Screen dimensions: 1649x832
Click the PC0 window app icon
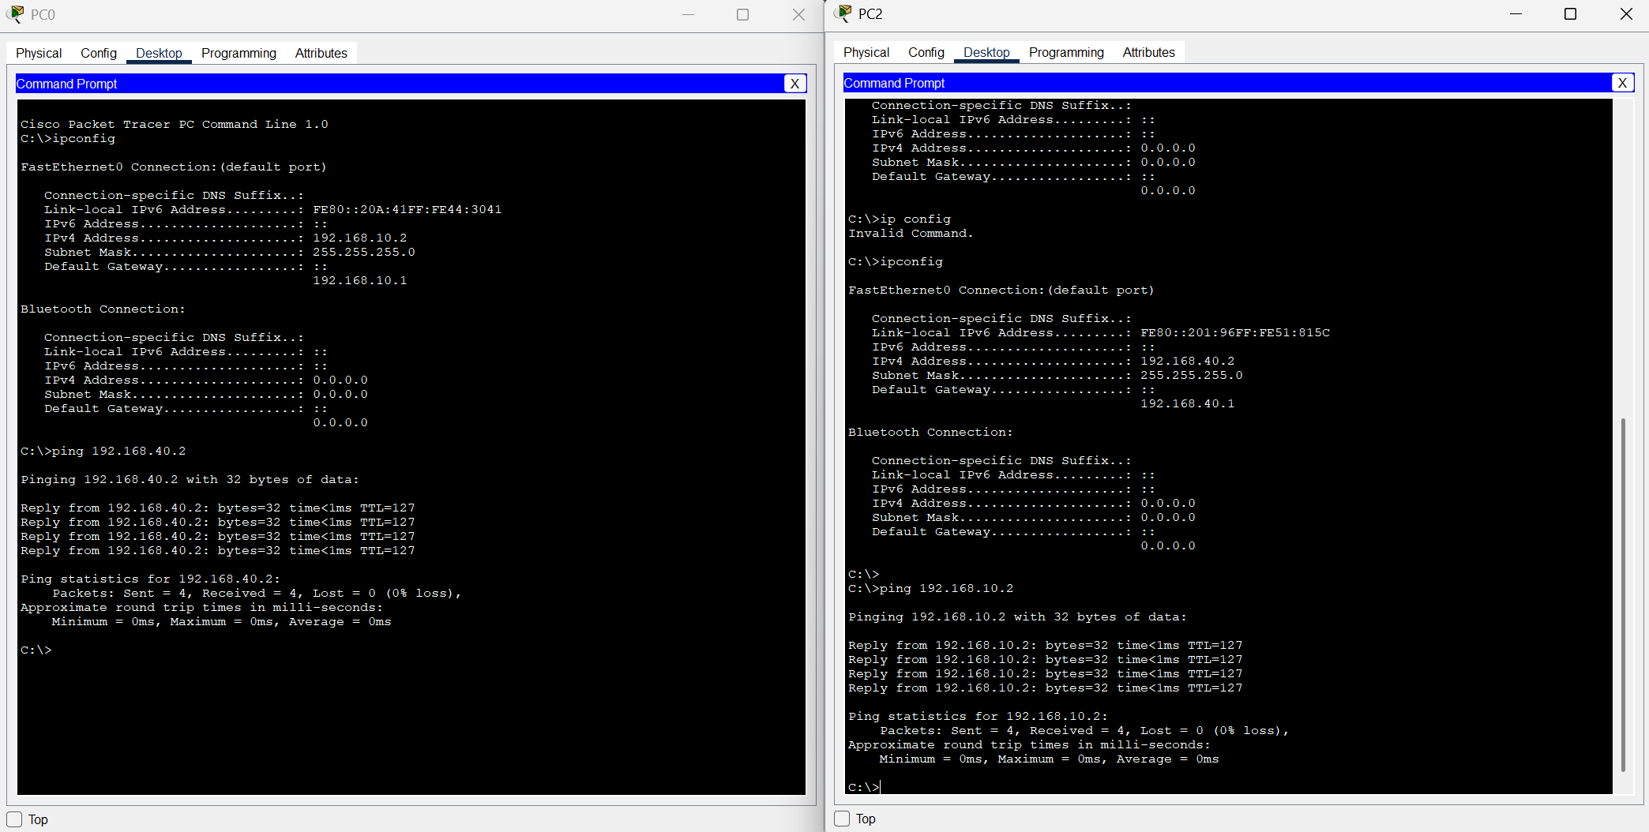click(x=15, y=14)
